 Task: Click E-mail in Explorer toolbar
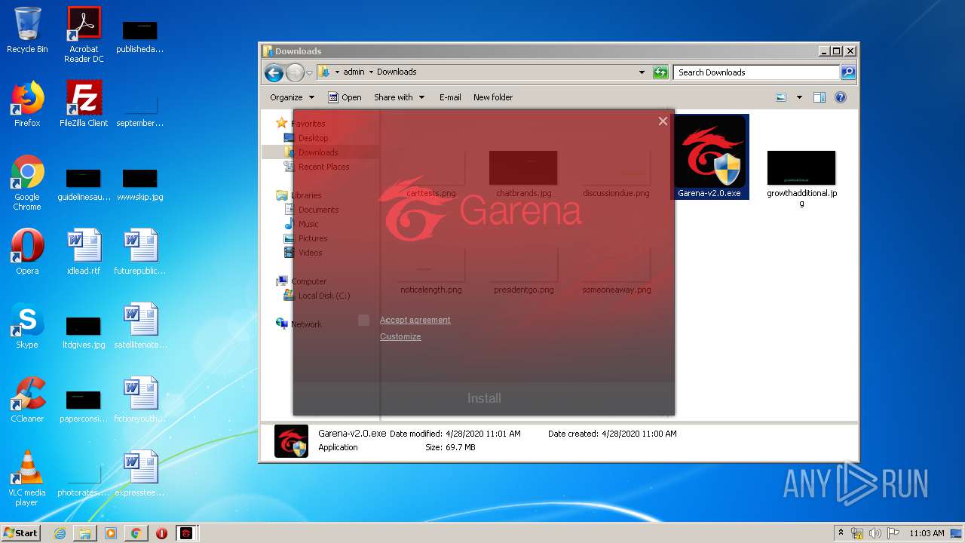pos(450,97)
